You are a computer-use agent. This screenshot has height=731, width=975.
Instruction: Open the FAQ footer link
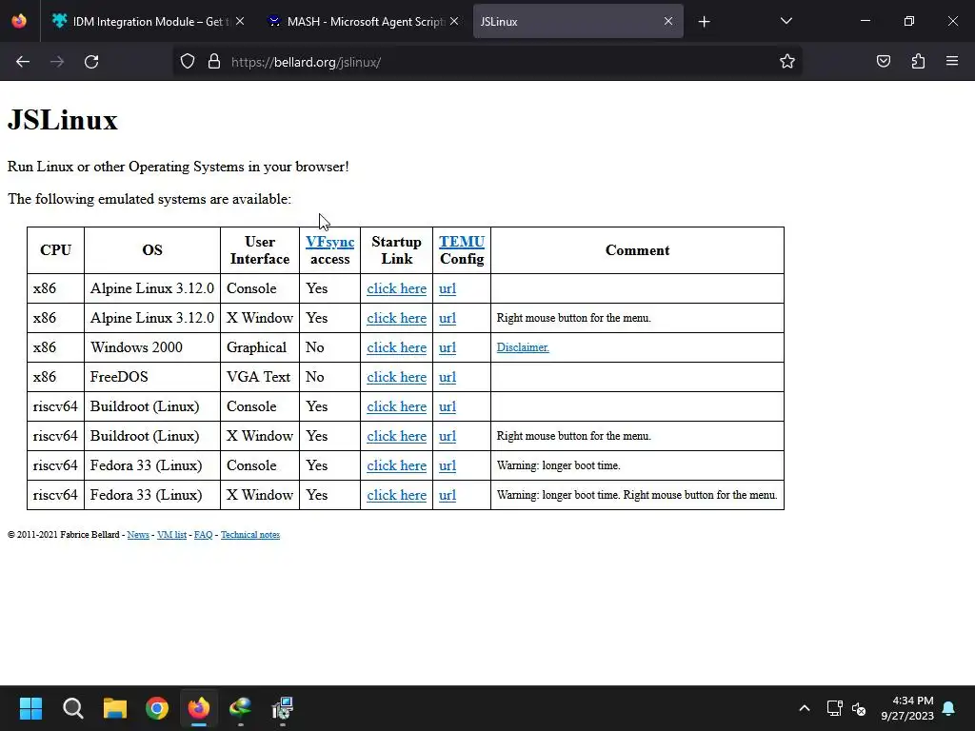204,535
